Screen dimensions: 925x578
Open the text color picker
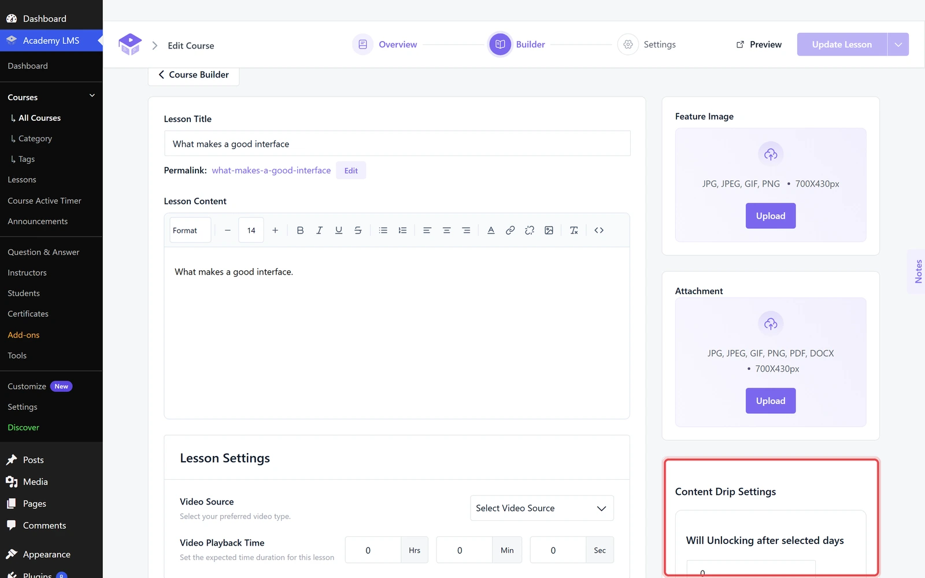tap(491, 230)
